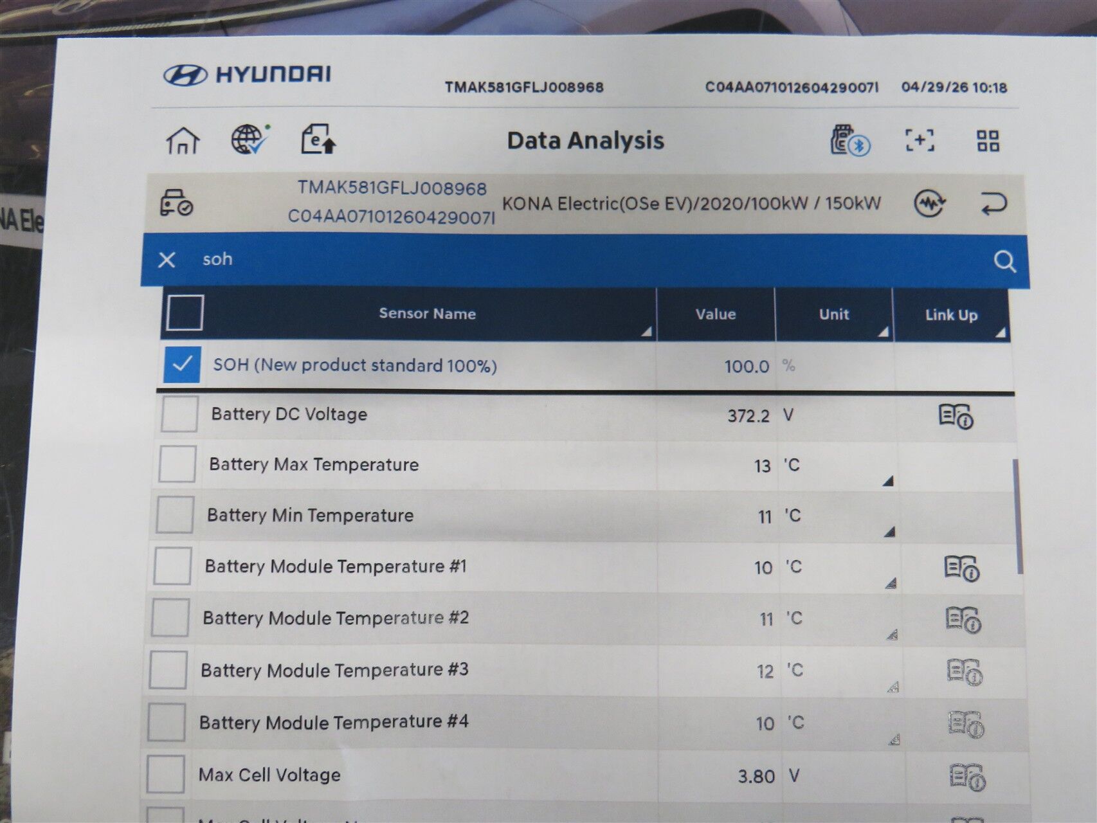Check Battery Module Temperature #2 checkbox
The width and height of the screenshot is (1097, 823).
pos(170,617)
